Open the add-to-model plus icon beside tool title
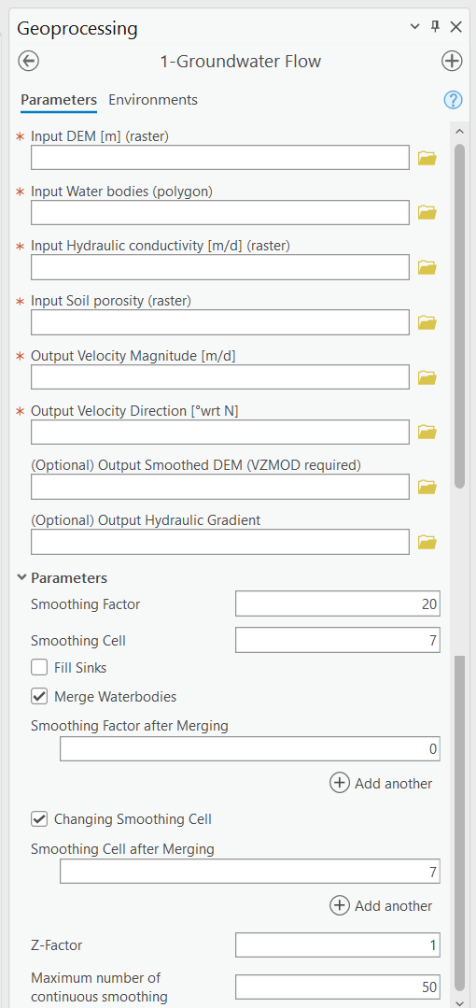Viewport: 476px width, 1008px height. [453, 62]
